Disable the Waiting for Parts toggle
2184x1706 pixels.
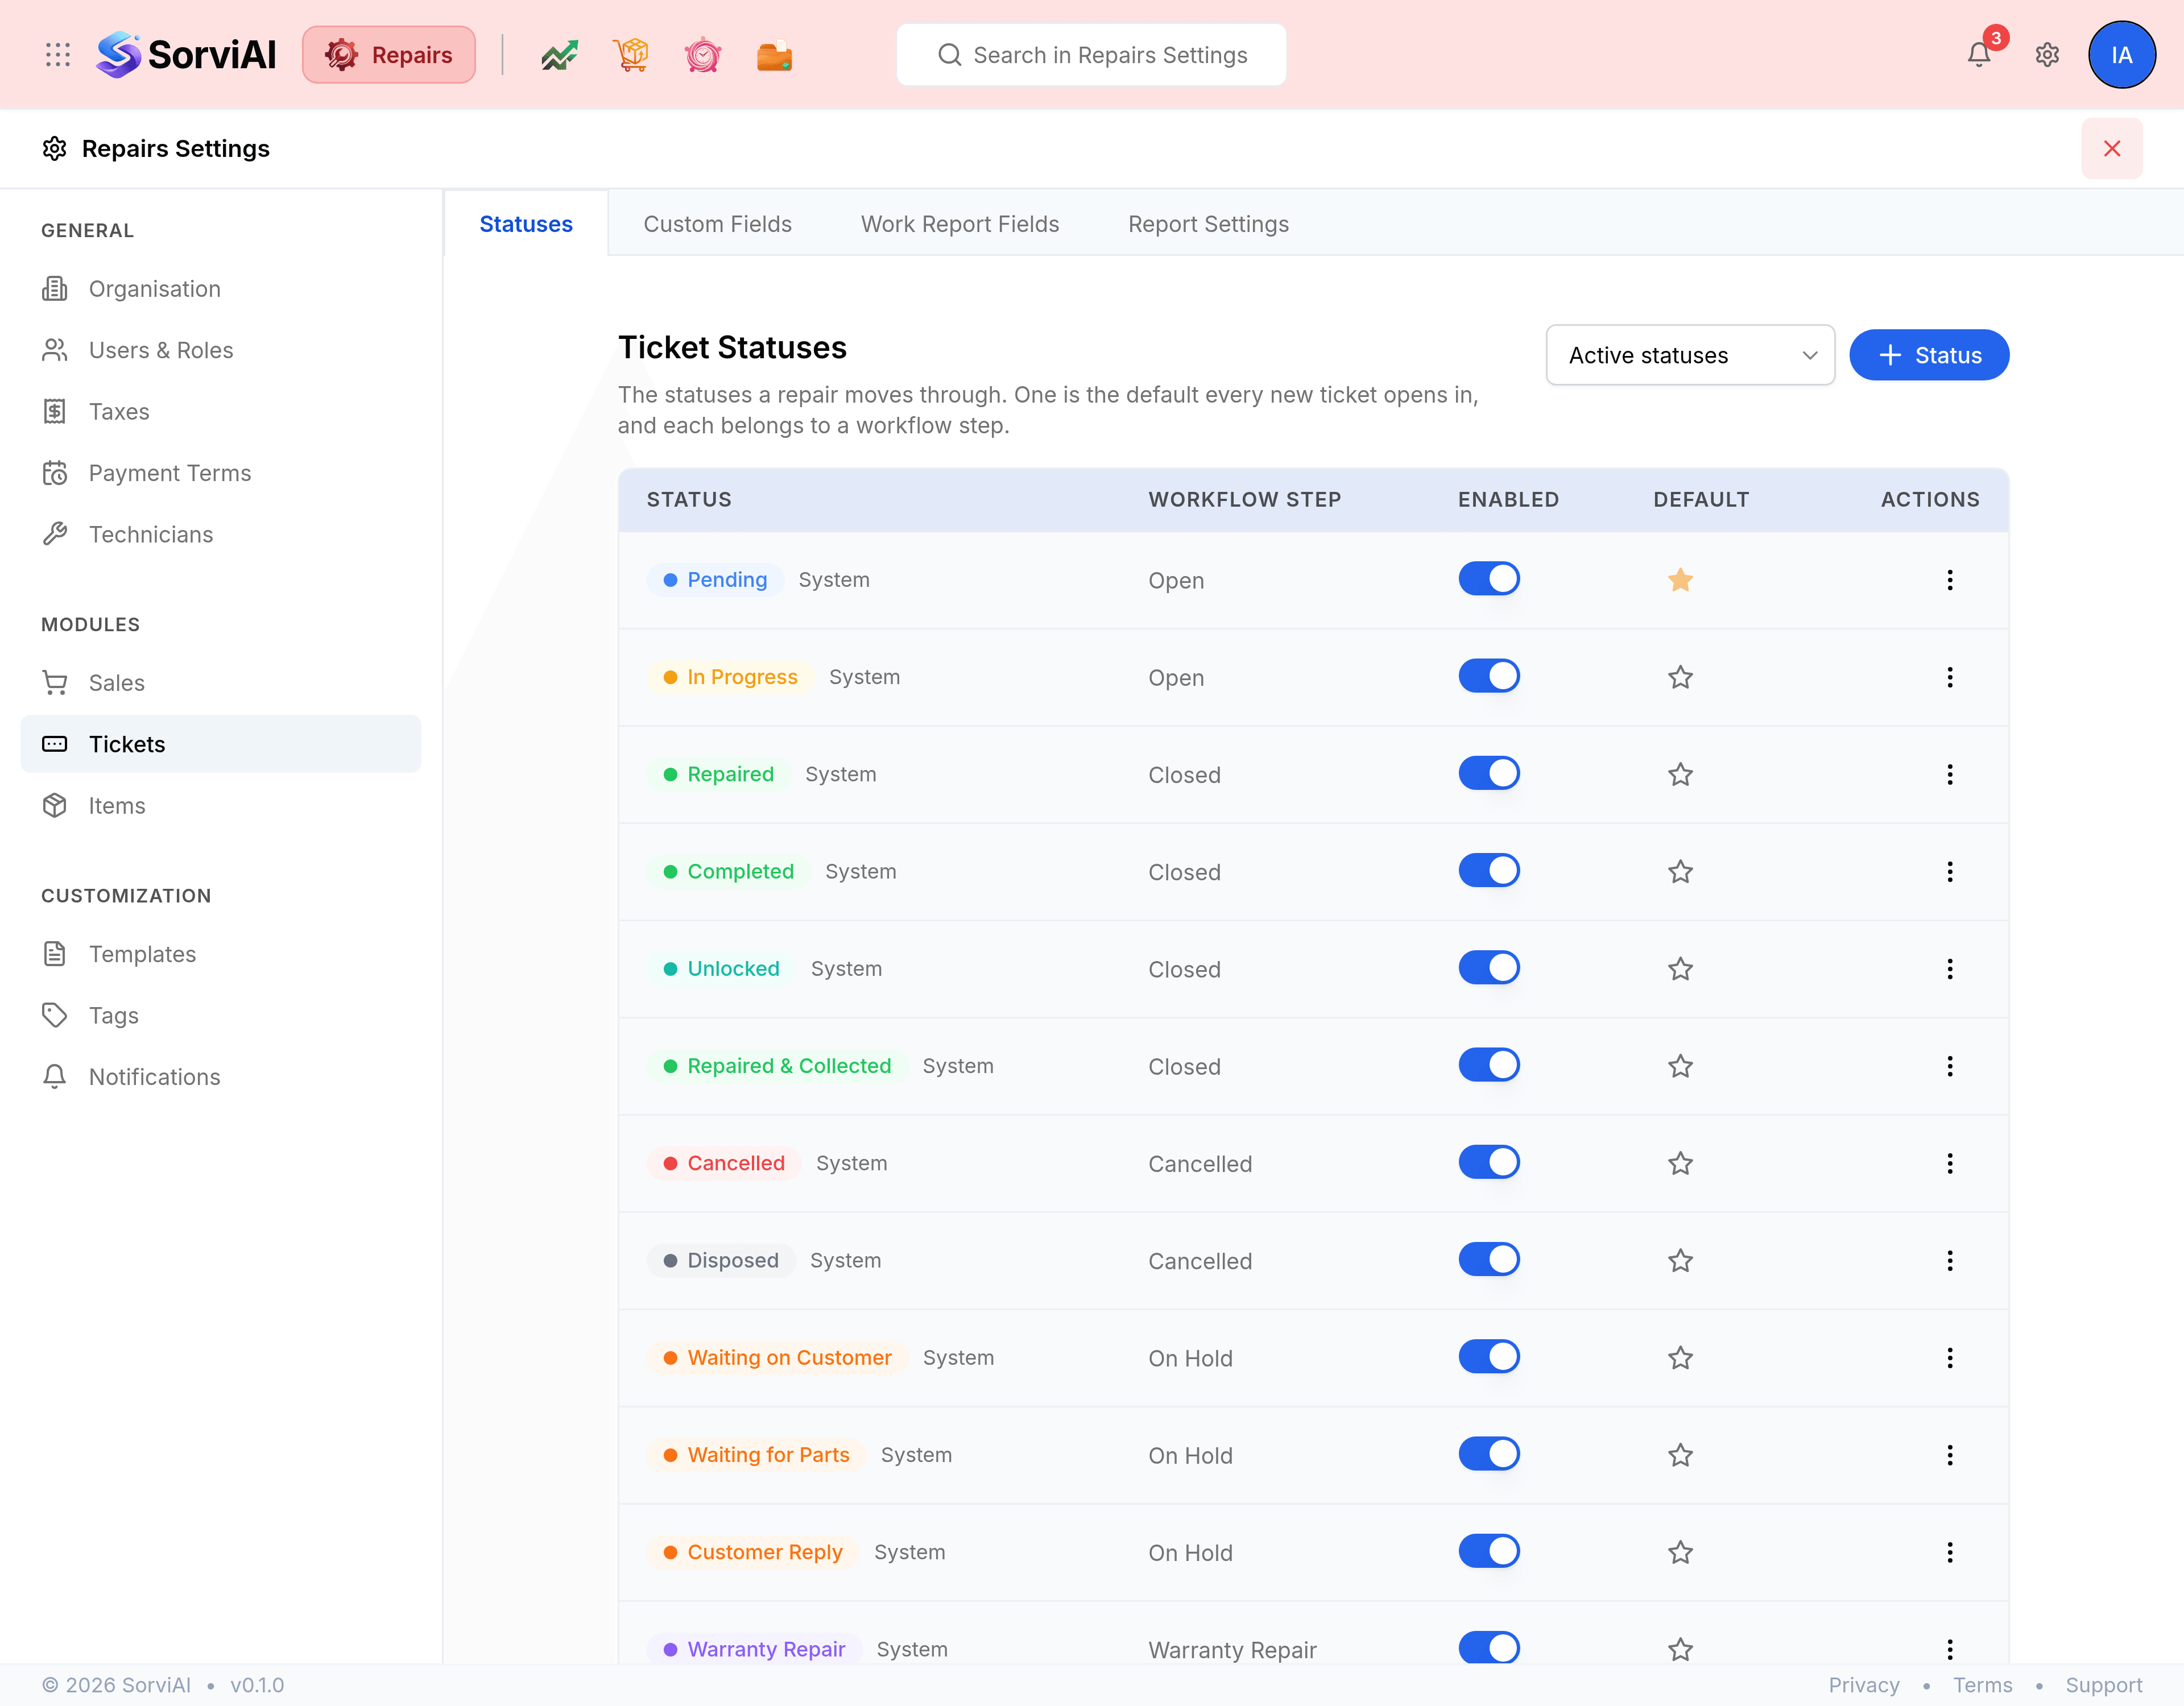pyautogui.click(x=1489, y=1454)
